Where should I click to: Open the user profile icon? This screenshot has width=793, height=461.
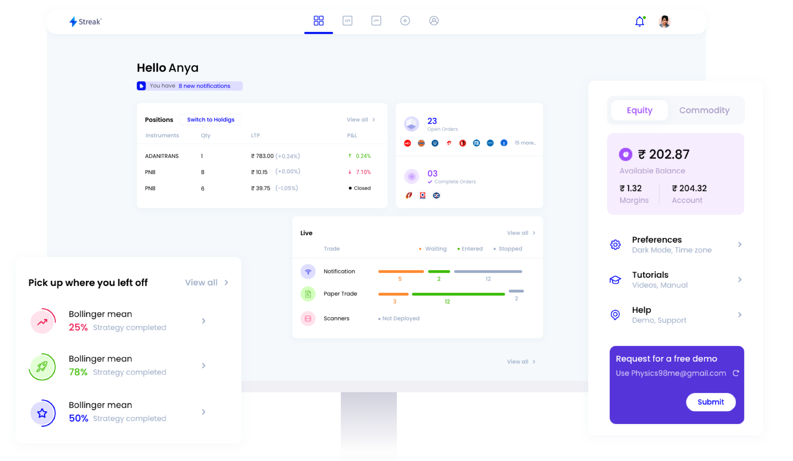665,21
